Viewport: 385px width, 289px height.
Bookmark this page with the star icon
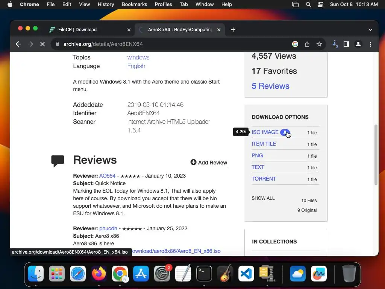[x=319, y=44]
